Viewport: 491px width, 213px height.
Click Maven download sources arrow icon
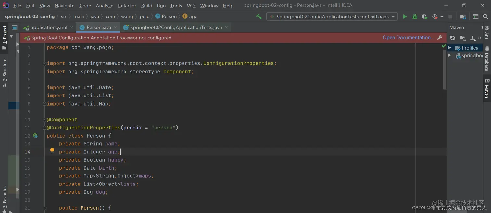point(473,38)
